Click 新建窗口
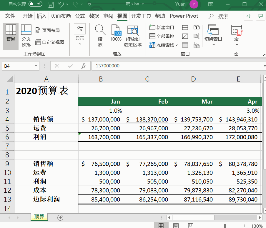The image size is (266, 228). (162, 27)
